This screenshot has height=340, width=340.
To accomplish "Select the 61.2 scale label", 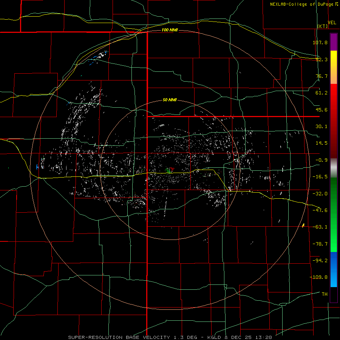I will [321, 93].
